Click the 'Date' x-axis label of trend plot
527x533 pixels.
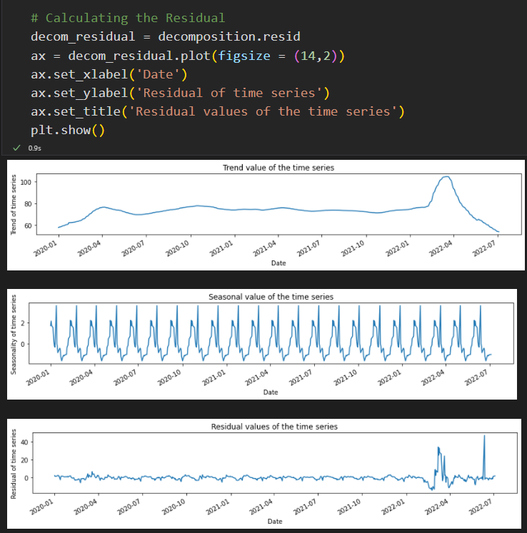point(278,263)
